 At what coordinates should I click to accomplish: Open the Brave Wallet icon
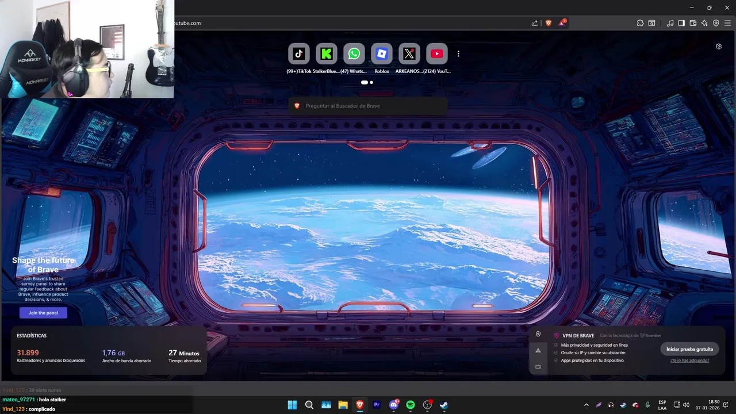click(693, 23)
